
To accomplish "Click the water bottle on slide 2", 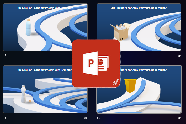I will [29, 28].
